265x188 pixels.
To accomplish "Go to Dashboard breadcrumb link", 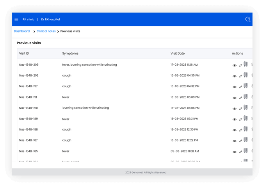I will click(22, 31).
